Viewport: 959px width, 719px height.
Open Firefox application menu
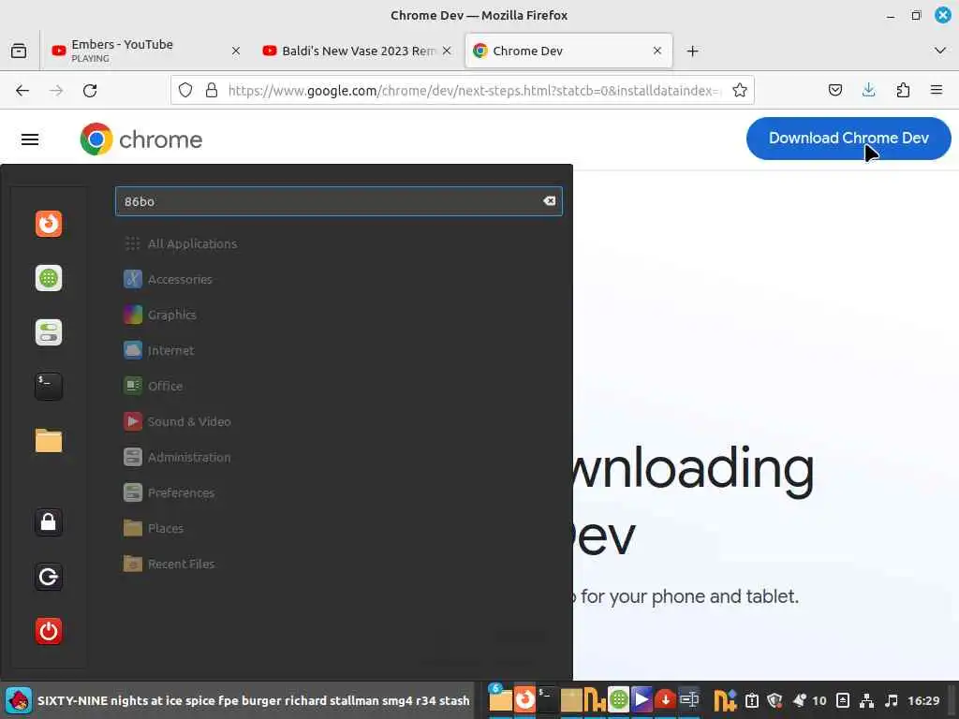[x=937, y=91]
